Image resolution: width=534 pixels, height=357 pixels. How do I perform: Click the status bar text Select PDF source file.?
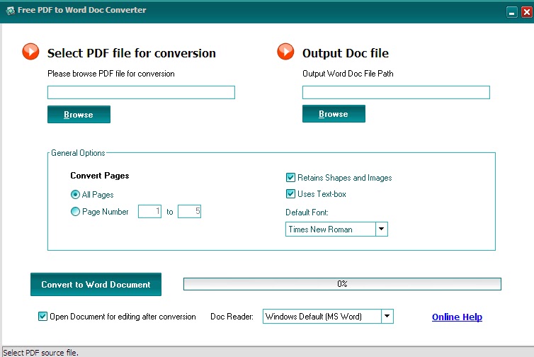pos(40,353)
